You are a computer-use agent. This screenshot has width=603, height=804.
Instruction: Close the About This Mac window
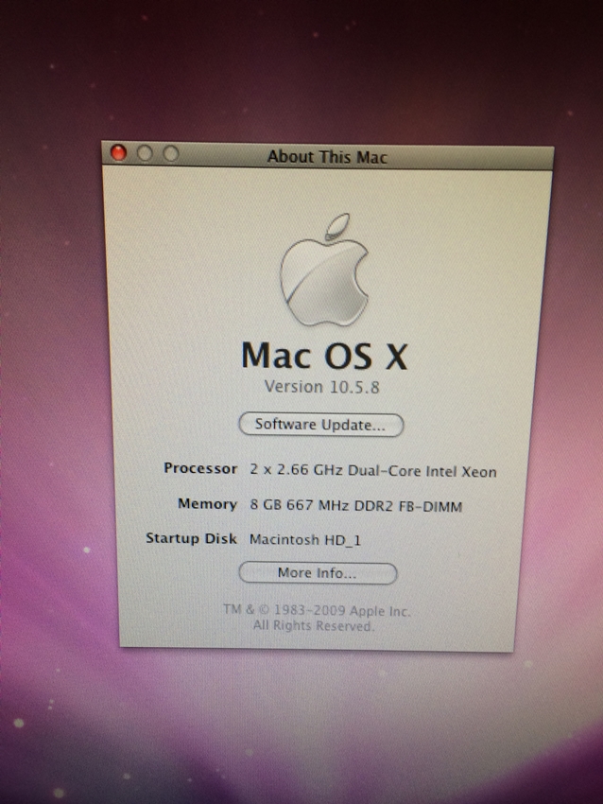(x=119, y=153)
